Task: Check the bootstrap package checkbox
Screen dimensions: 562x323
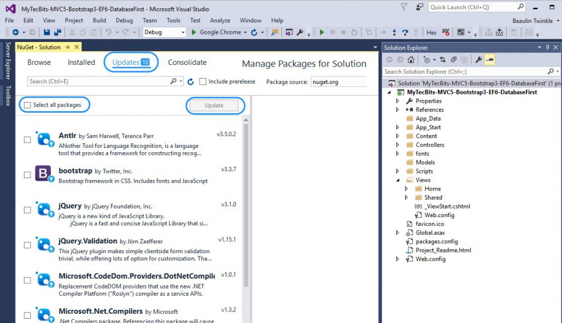Action: point(27,175)
